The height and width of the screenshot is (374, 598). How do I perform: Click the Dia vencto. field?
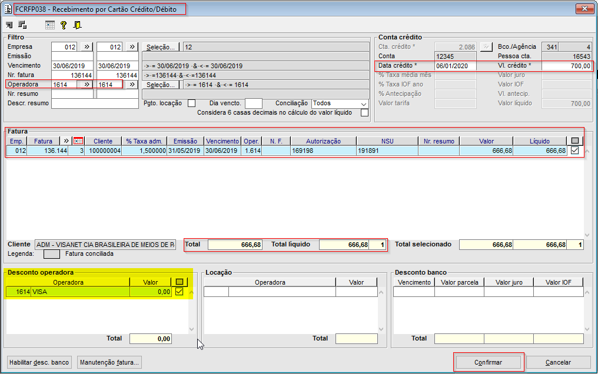pos(254,103)
